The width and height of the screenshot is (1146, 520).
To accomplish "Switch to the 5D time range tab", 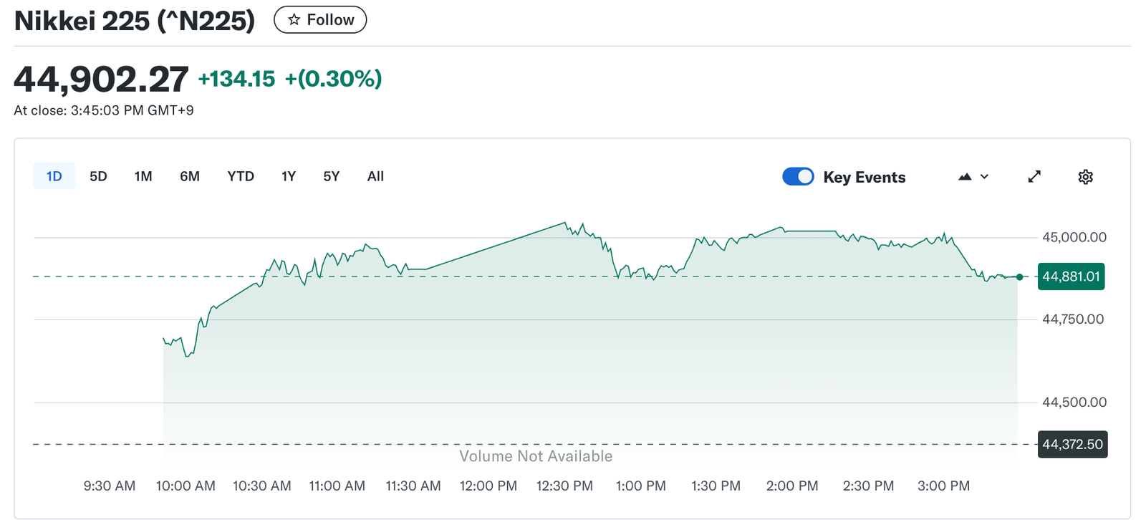I will point(98,175).
